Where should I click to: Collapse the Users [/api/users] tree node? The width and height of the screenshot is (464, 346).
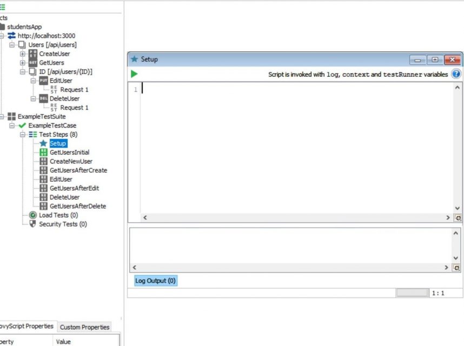(x=12, y=45)
